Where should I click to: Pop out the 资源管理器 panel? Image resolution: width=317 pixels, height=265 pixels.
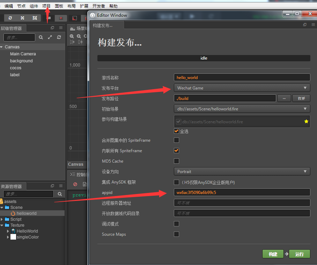click(x=52, y=186)
